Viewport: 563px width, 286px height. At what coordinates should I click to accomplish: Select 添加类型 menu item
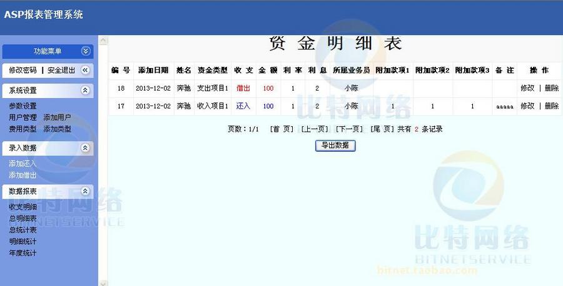coord(57,129)
